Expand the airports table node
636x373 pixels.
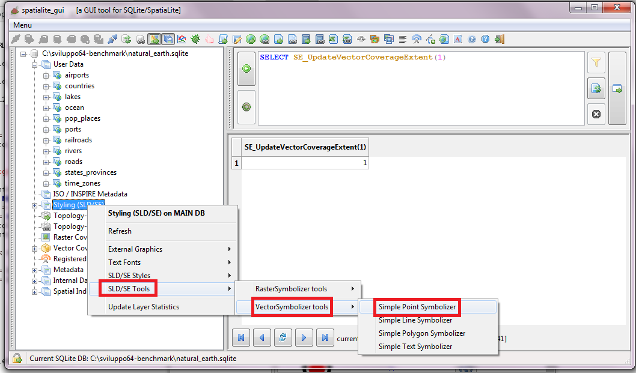click(46, 76)
